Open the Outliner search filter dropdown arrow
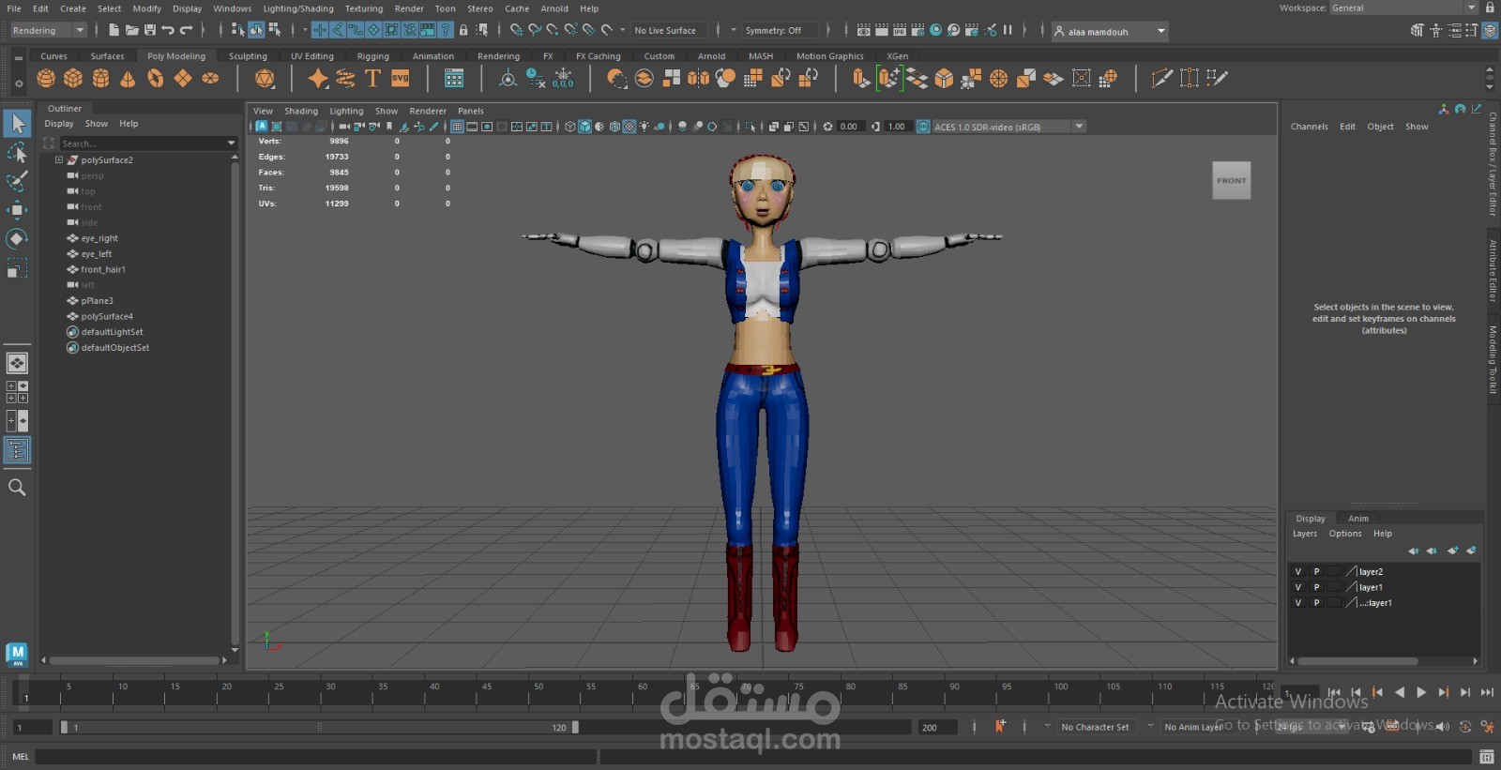The width and height of the screenshot is (1501, 770). coord(231,143)
